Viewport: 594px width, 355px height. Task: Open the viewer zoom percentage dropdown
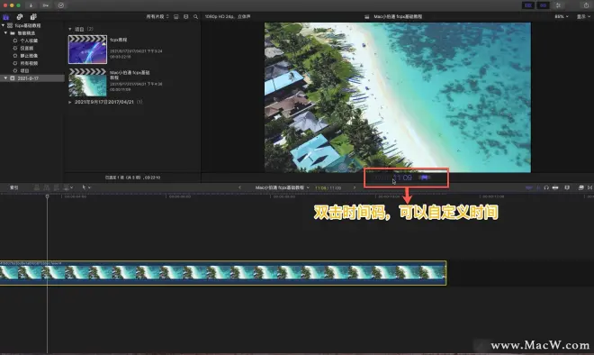[562, 17]
